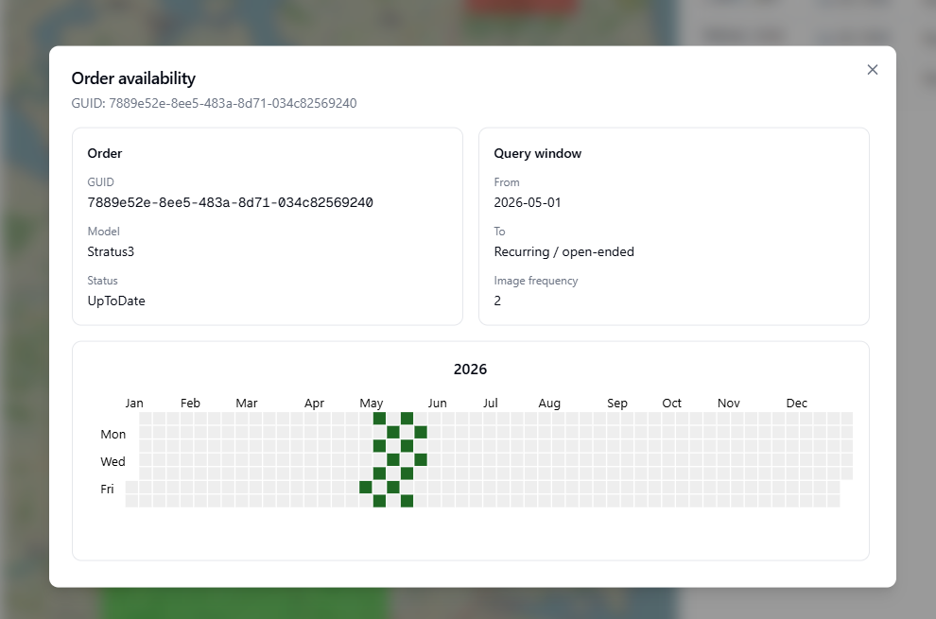Click the 'Order' card heading

pyautogui.click(x=104, y=153)
